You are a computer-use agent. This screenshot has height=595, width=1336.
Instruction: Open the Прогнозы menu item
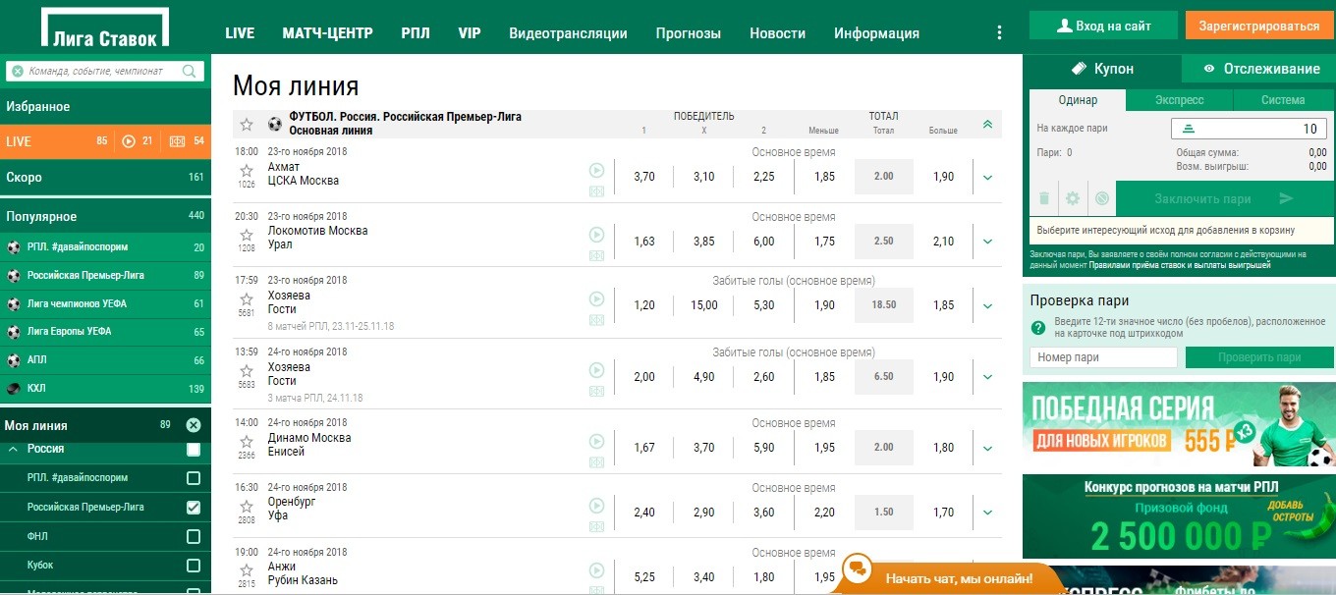pos(689,33)
